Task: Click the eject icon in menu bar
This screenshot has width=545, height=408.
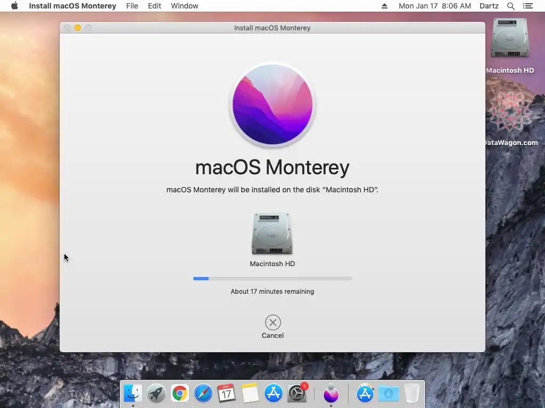Action: [384, 6]
